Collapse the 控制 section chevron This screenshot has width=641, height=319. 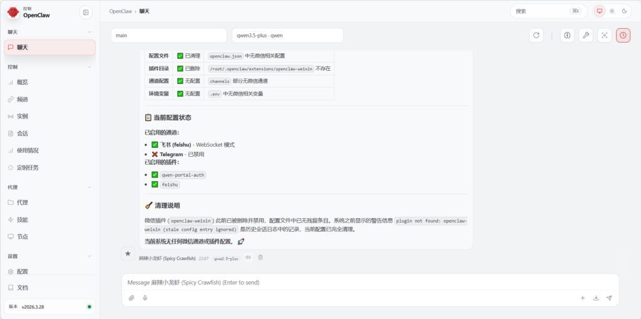point(90,67)
